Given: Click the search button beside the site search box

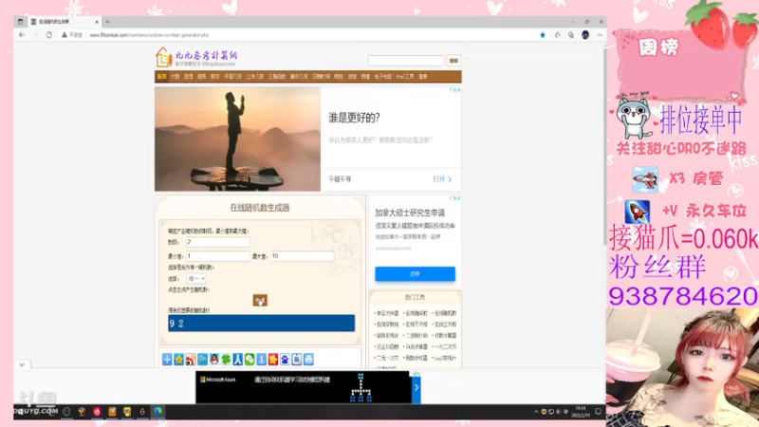Looking at the screenshot, I should click(x=454, y=61).
